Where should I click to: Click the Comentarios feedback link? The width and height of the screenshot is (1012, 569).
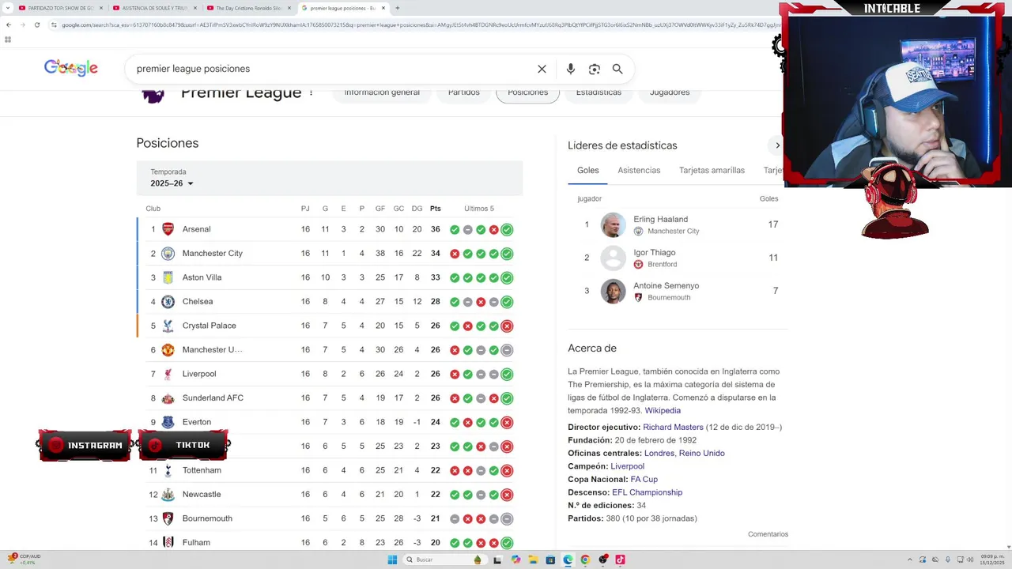coord(768,534)
